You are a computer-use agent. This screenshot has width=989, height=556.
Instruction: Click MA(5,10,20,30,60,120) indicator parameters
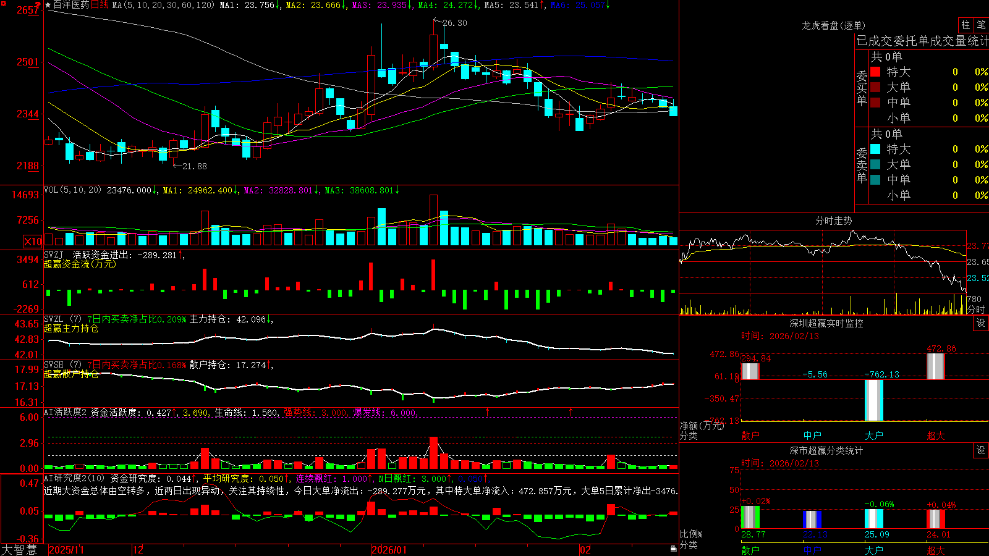[164, 5]
